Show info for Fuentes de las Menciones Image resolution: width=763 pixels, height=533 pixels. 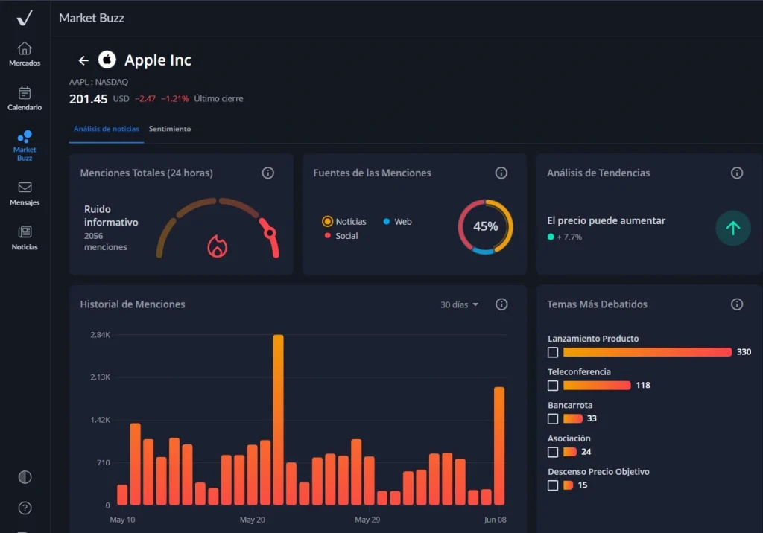tap(501, 173)
